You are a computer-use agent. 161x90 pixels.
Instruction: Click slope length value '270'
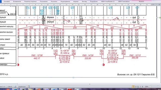click(75, 28)
